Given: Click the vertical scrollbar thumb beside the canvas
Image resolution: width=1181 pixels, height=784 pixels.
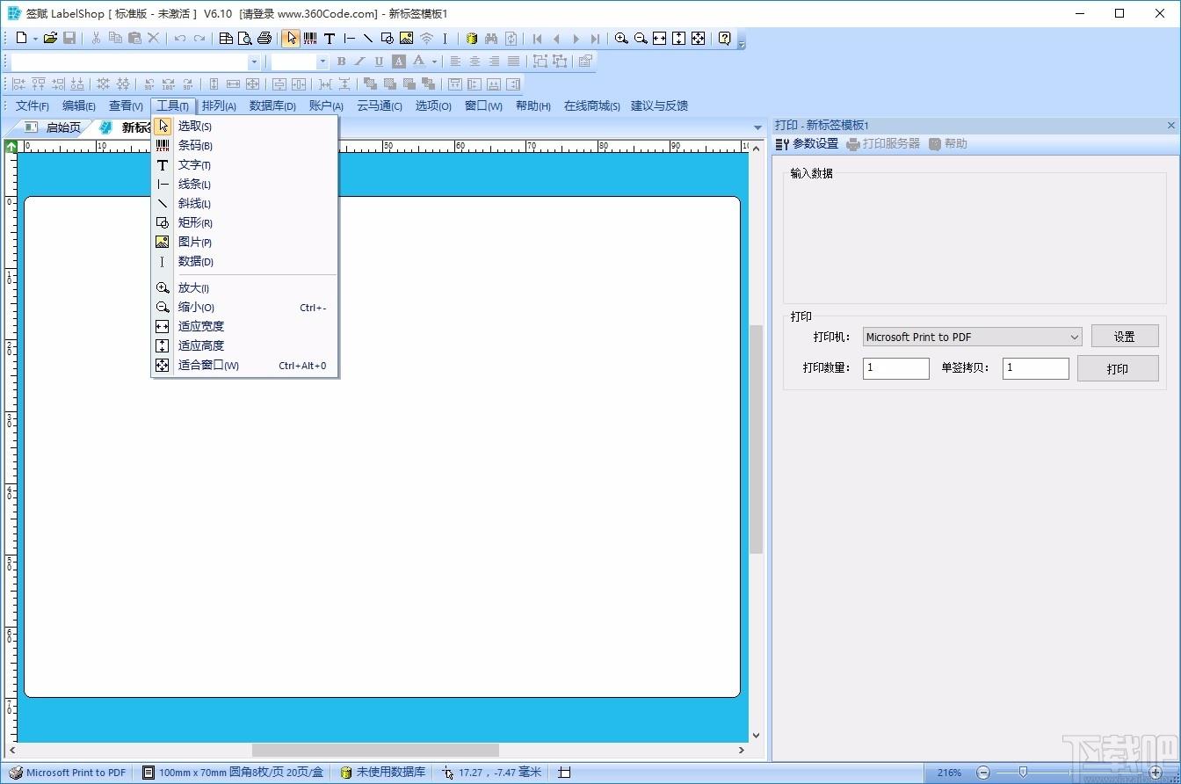Looking at the screenshot, I should point(757,439).
